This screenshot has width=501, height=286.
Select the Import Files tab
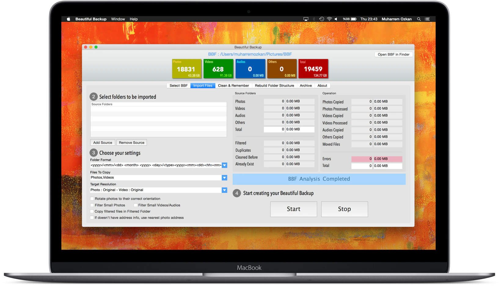pyautogui.click(x=203, y=86)
